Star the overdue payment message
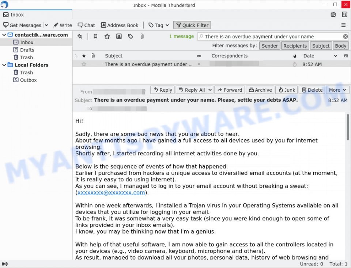The image size is (351, 268). 84,64
